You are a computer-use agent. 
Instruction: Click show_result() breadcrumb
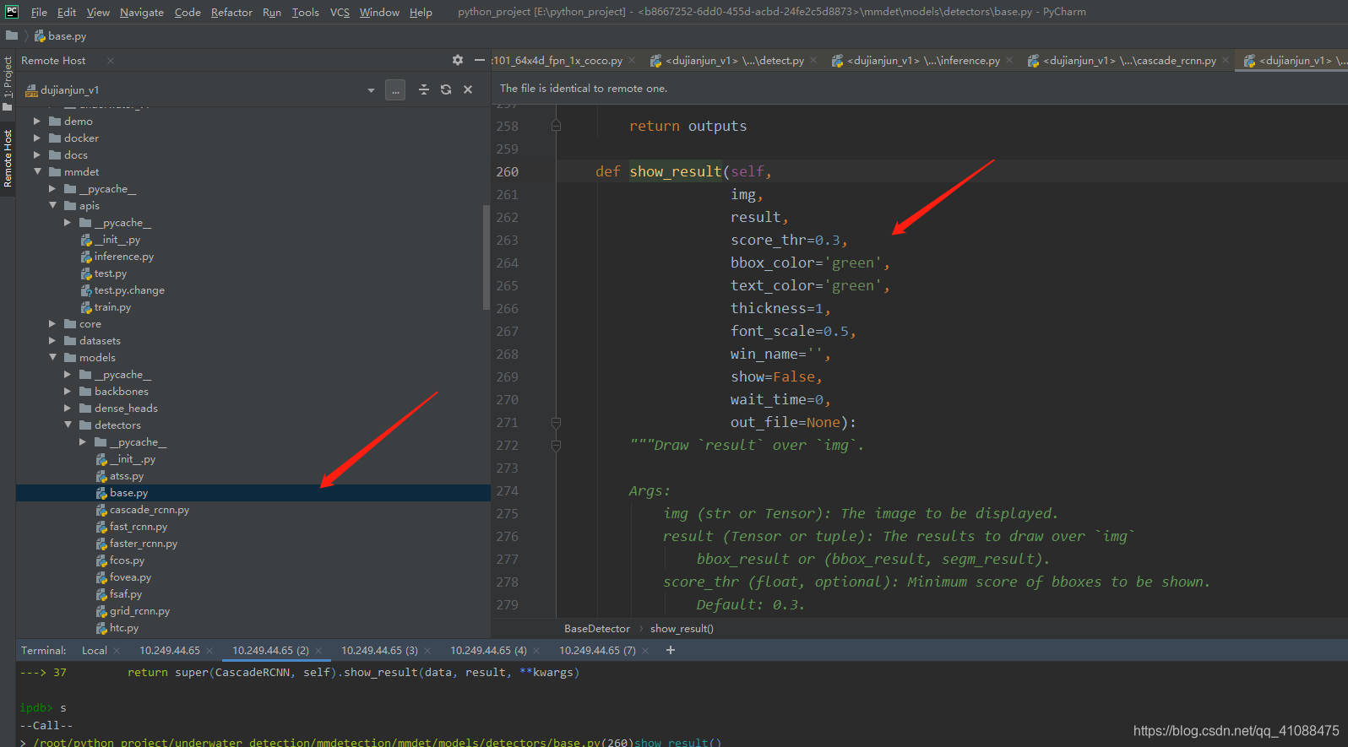coord(682,629)
